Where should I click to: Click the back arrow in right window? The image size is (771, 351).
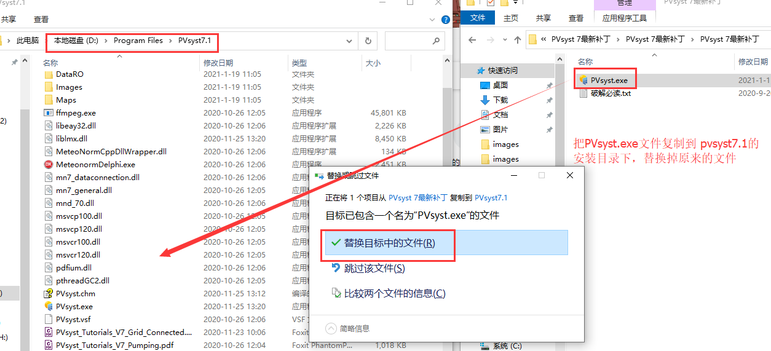pyautogui.click(x=472, y=40)
